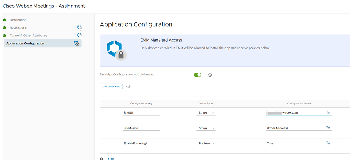350x160 pixels.
Task: Open value type dropdown for UserName
Action: [206, 128]
